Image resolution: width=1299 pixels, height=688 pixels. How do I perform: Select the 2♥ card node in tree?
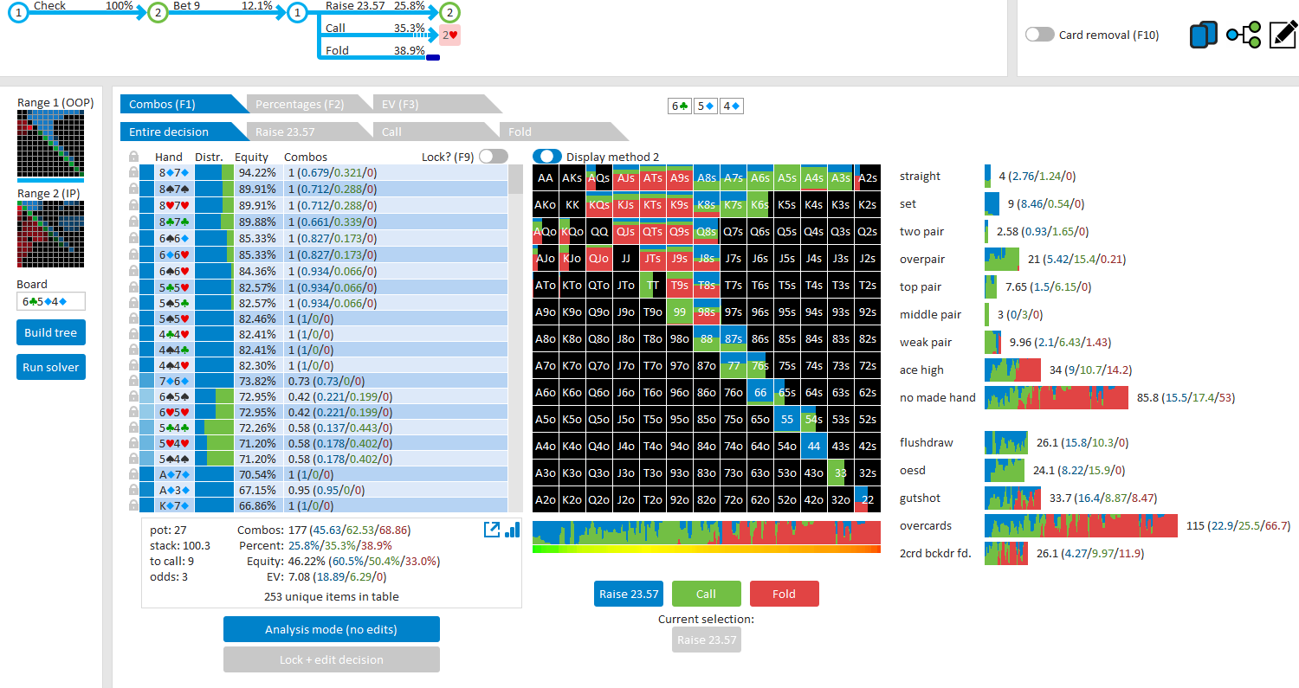449,35
